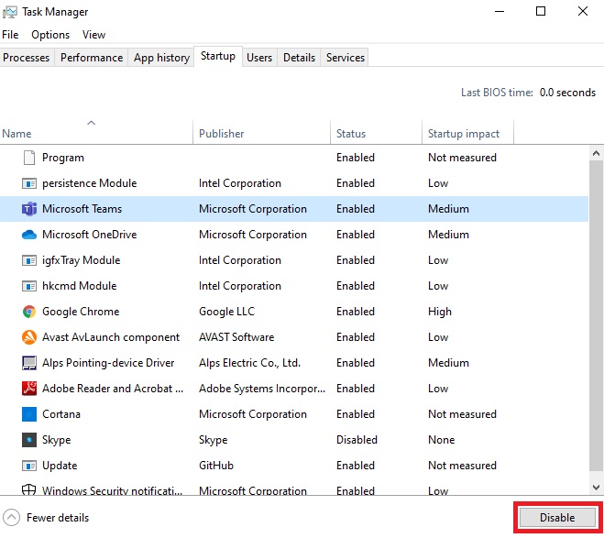Image resolution: width=604 pixels, height=538 pixels.
Task: Click the Avast AvLaunch component icon
Action: click(x=29, y=337)
